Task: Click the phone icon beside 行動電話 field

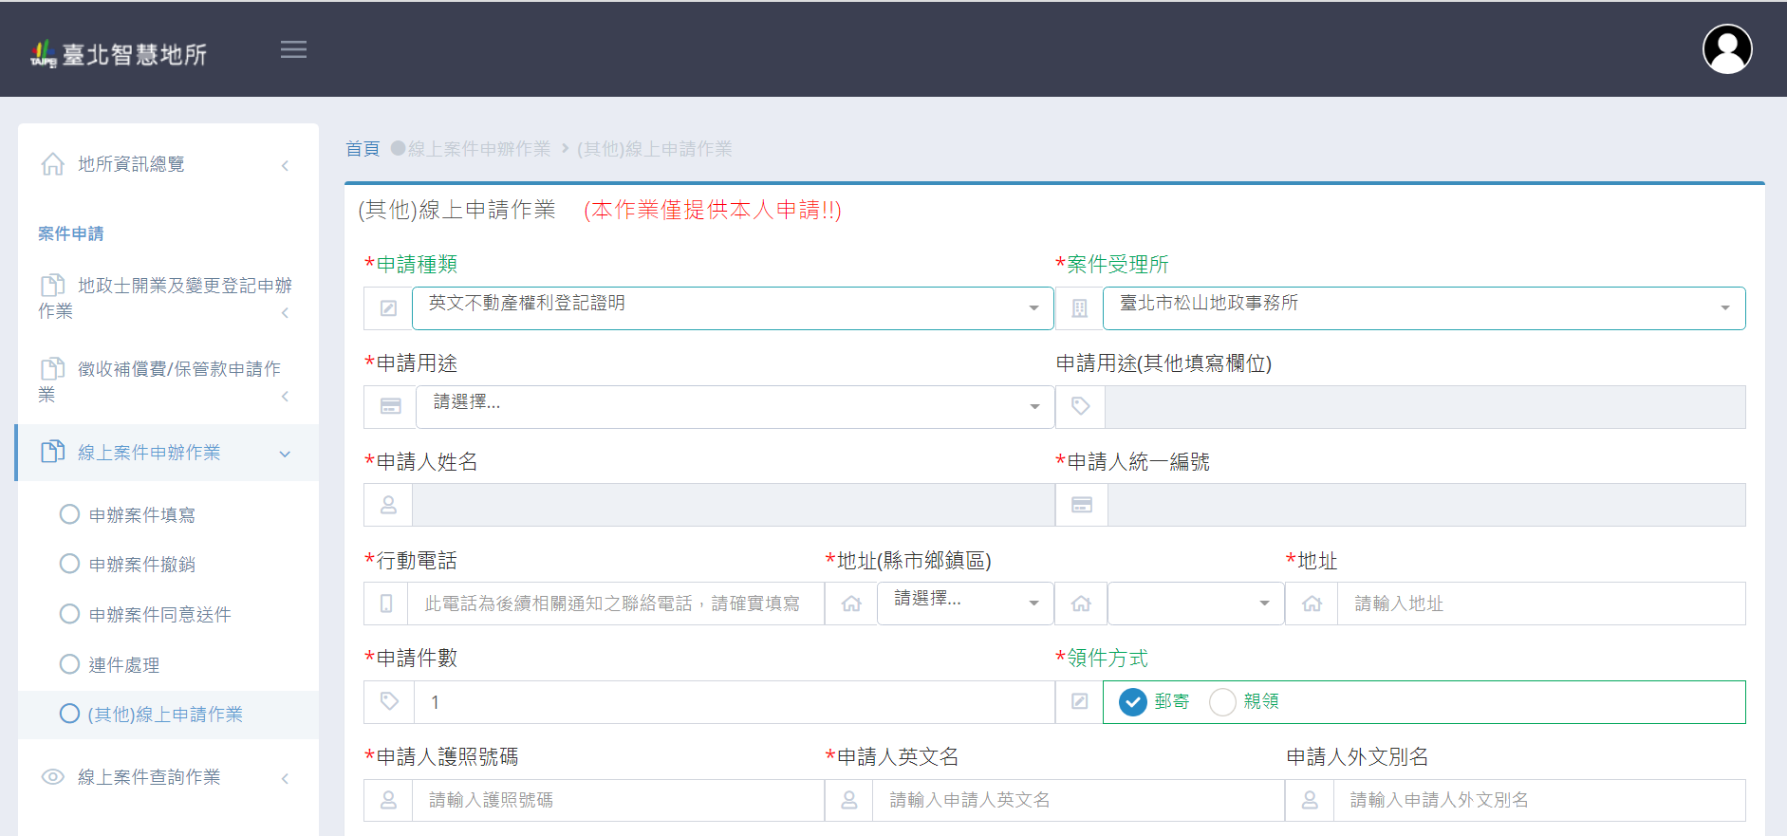Action: (386, 604)
